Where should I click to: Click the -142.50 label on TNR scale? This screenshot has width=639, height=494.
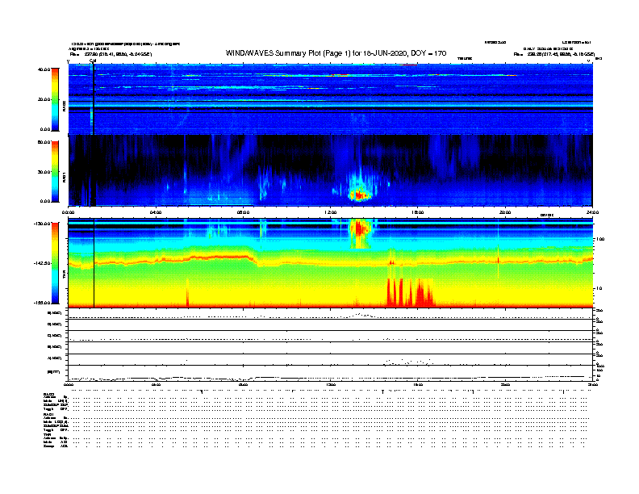coord(42,263)
